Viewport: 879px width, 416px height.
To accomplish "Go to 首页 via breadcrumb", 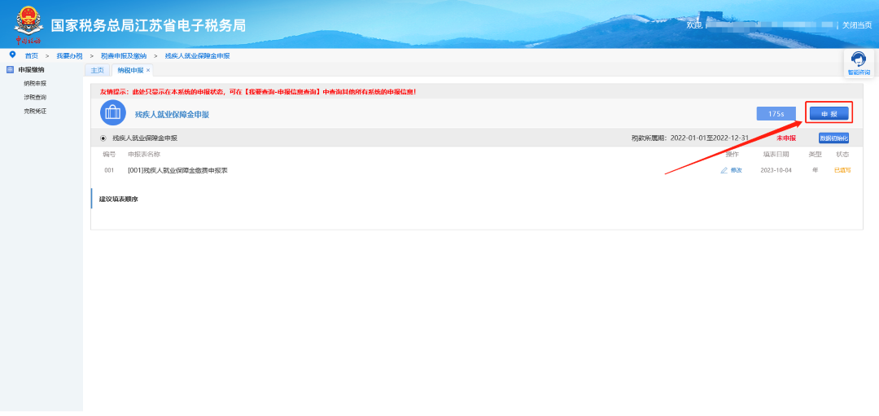I will (31, 55).
